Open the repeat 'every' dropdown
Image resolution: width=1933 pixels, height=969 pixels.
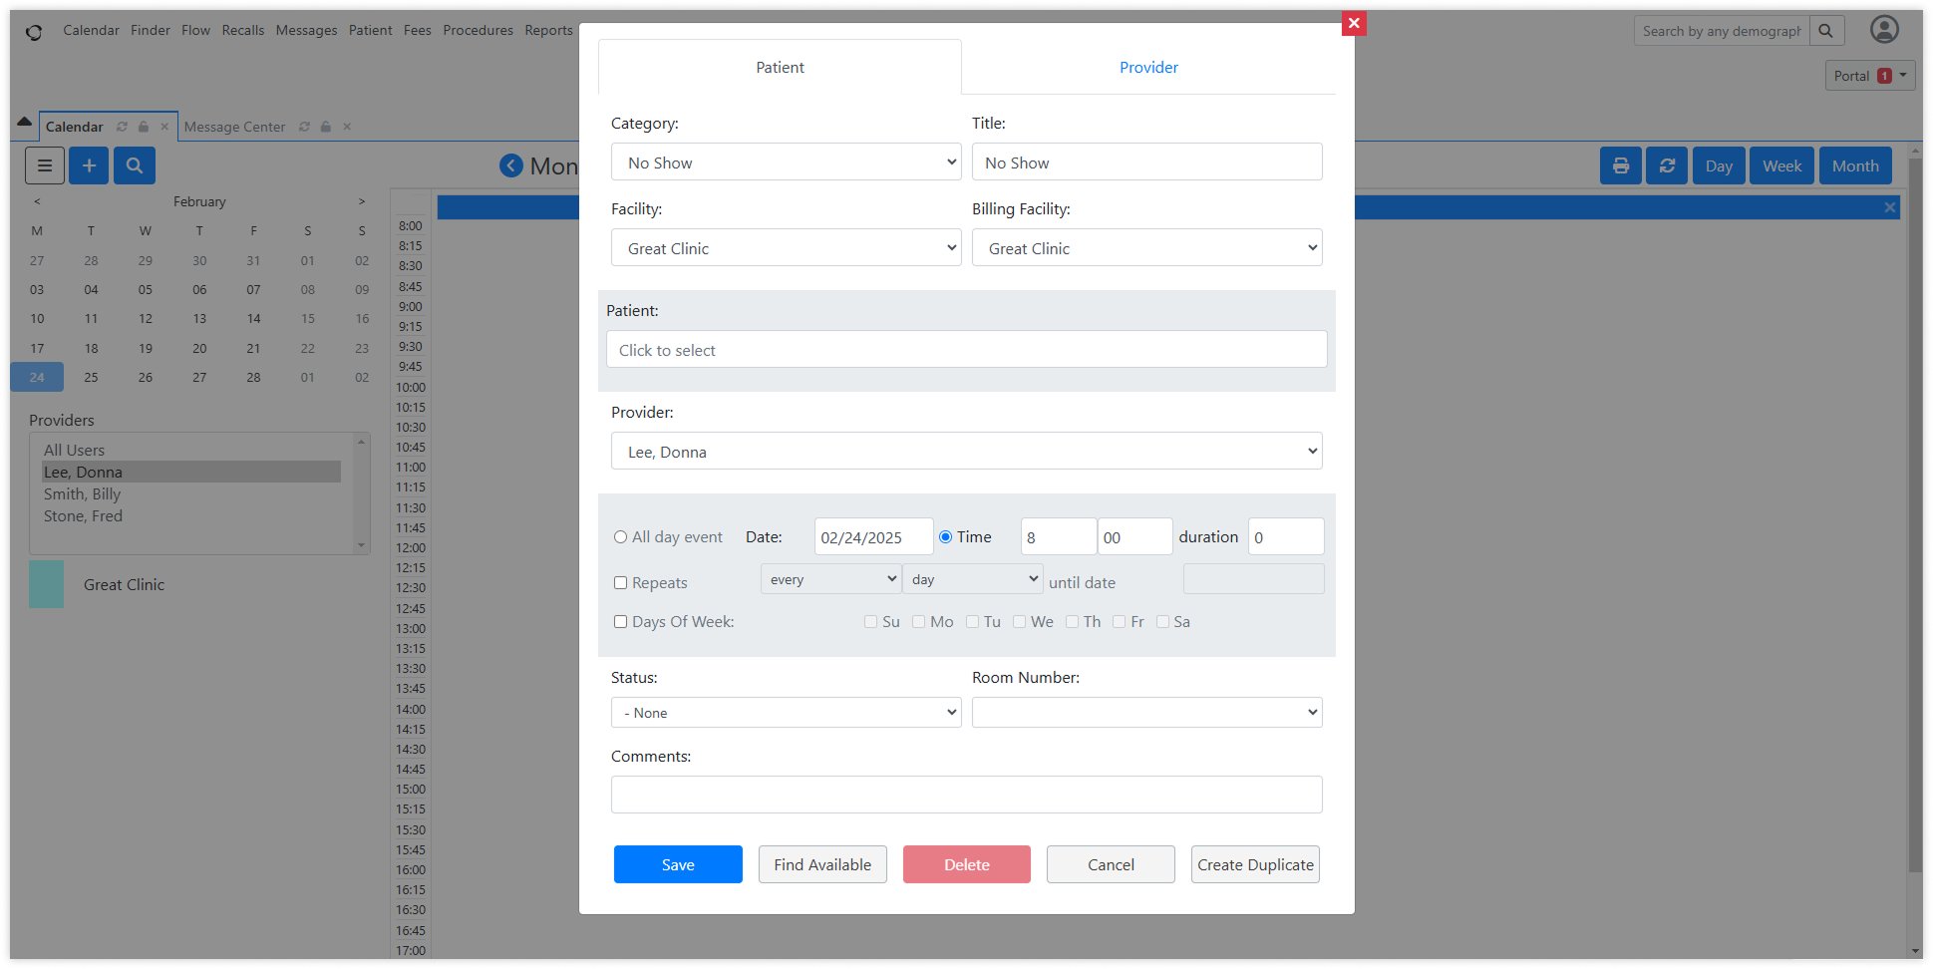click(x=830, y=579)
